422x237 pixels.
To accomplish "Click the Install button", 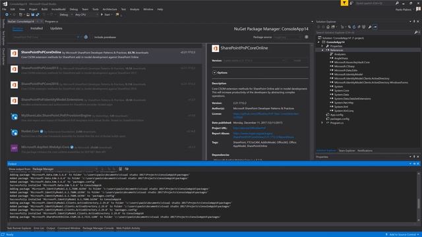I will [x=297, y=61].
